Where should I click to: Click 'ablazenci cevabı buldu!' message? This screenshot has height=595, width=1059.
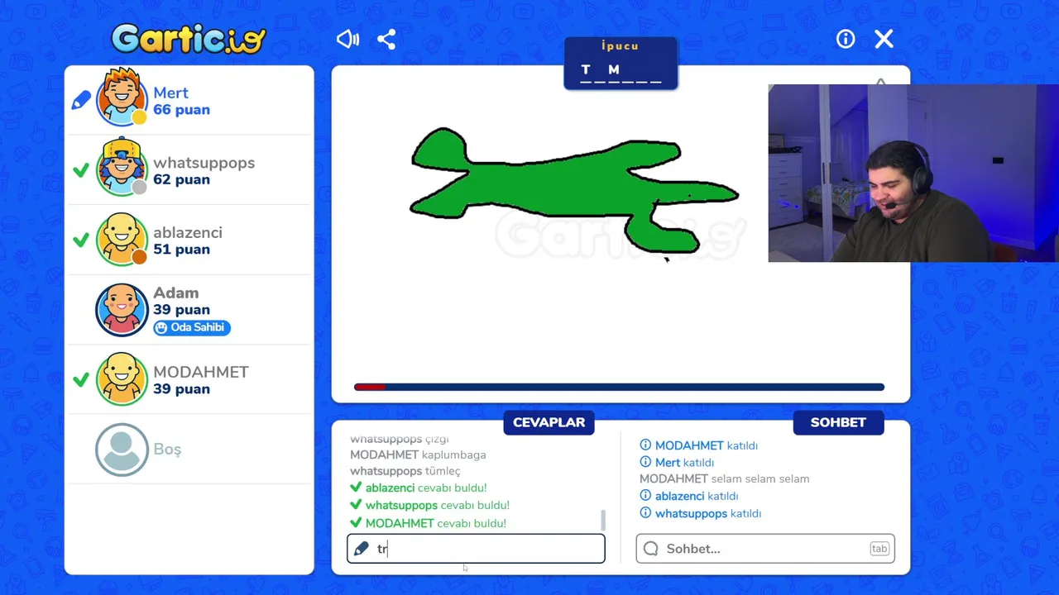tap(419, 488)
